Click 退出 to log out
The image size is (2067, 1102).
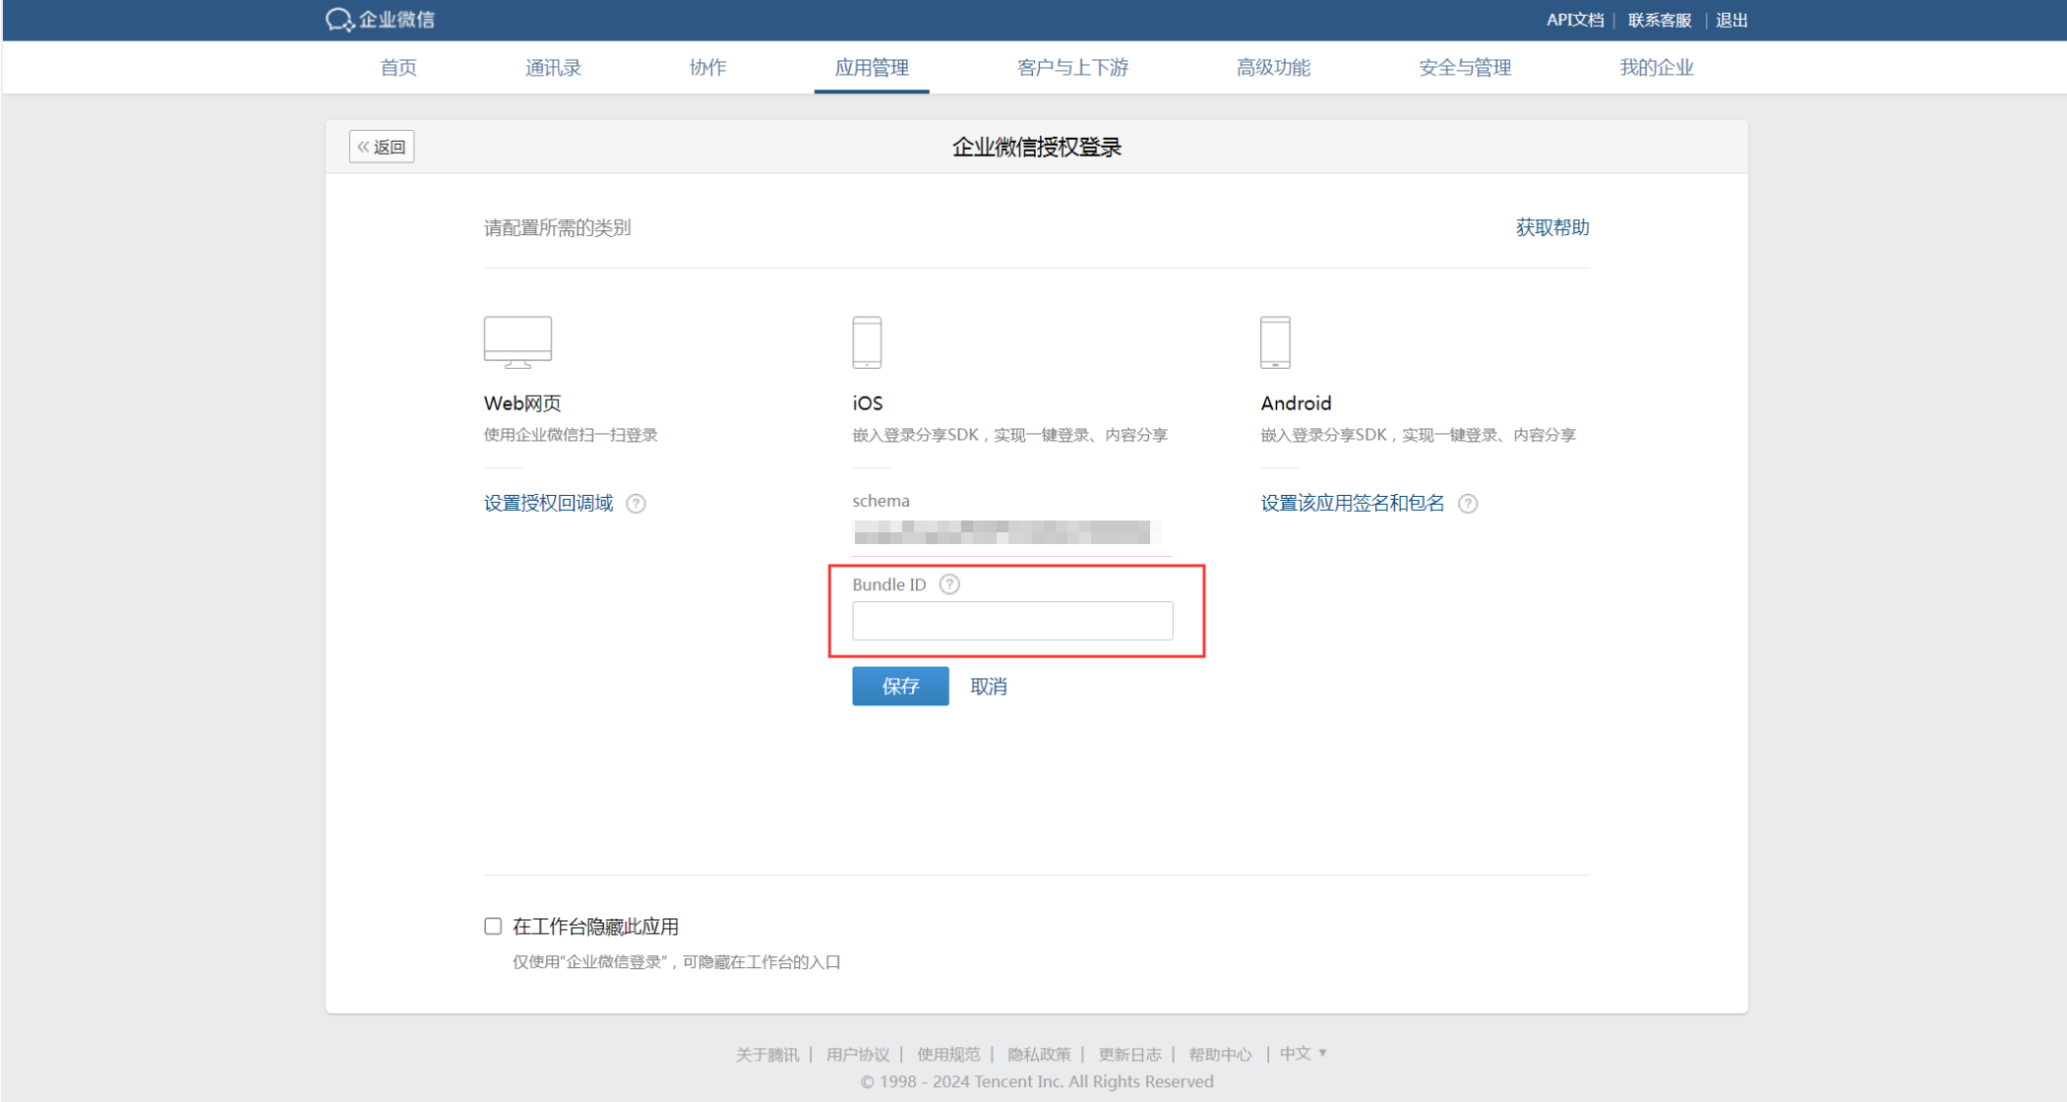tap(1732, 20)
